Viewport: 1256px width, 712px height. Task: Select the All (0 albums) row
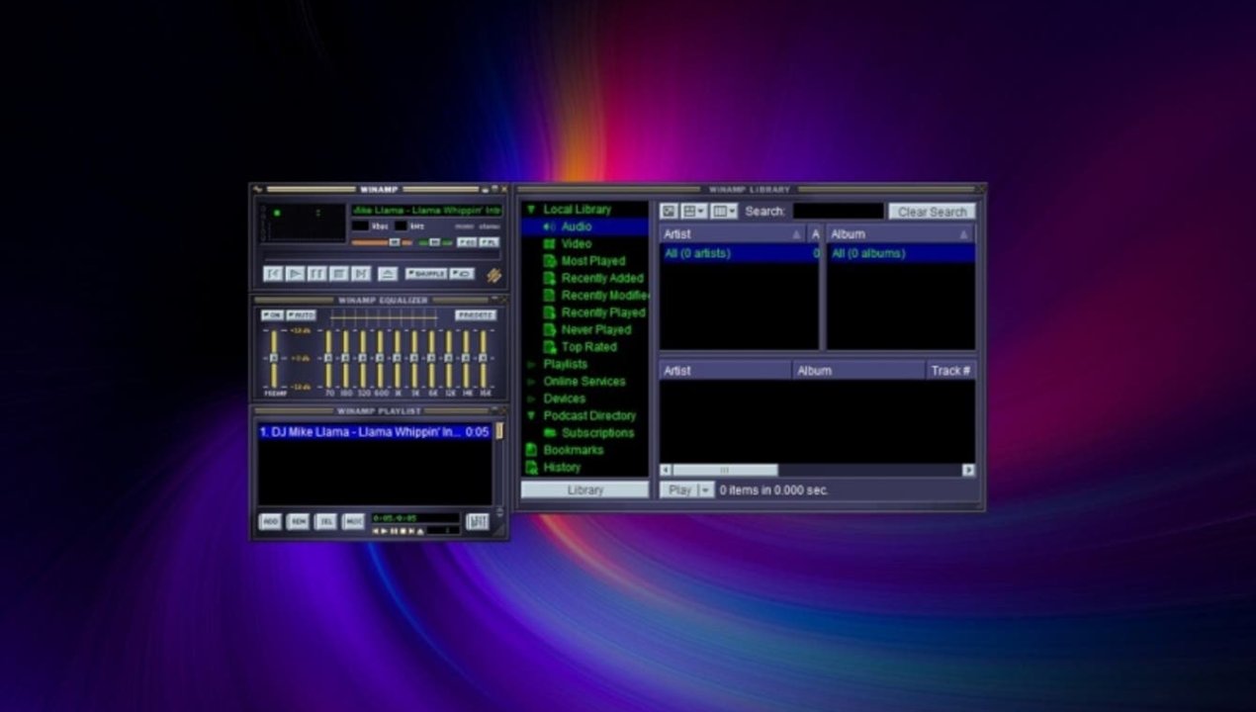coord(901,253)
